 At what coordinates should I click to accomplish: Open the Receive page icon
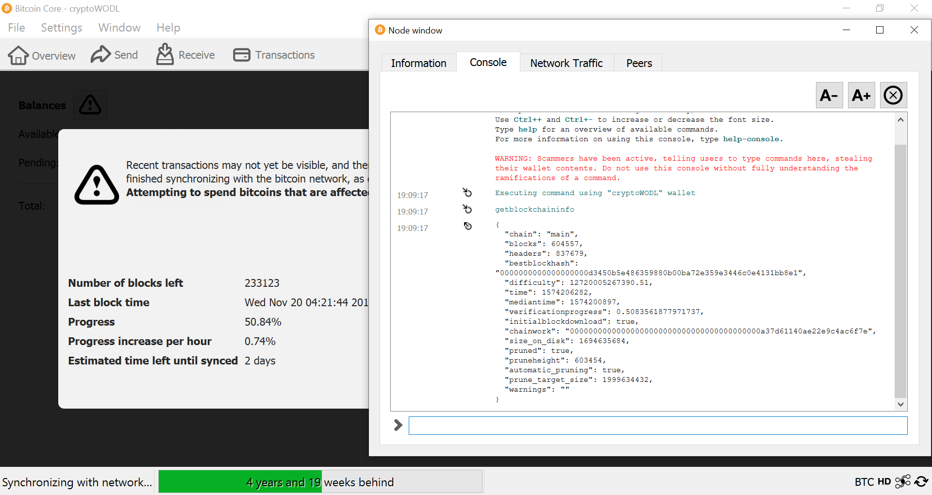[185, 55]
